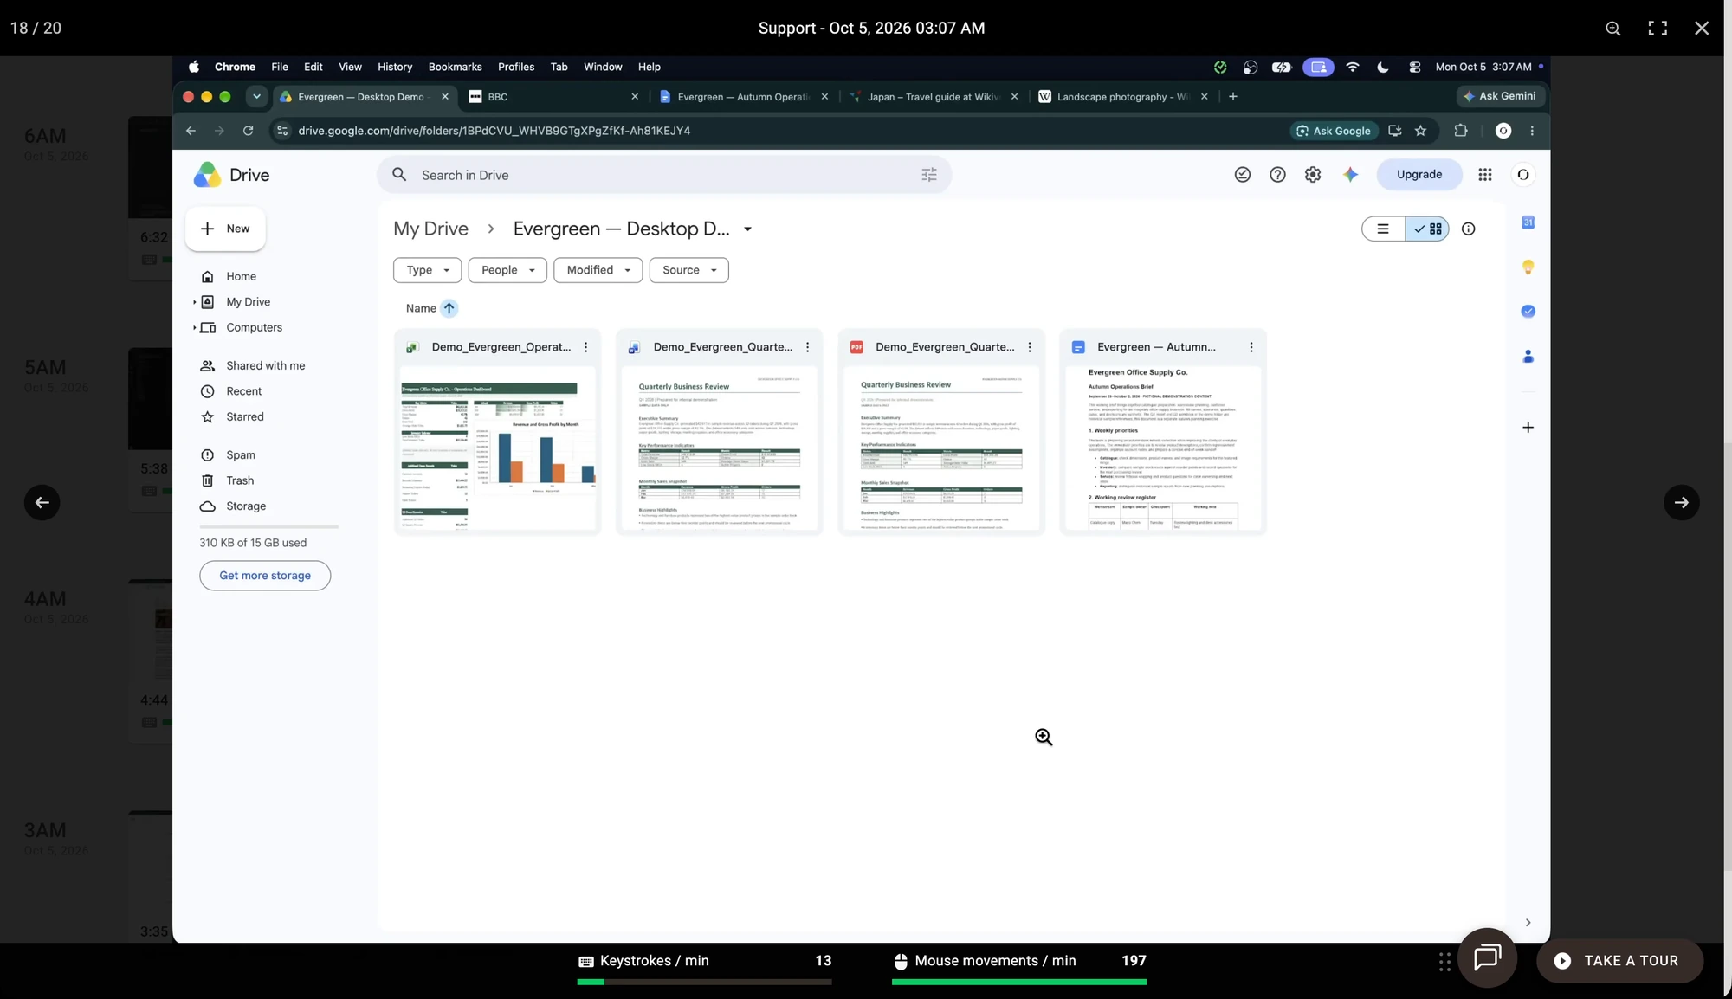Expand Computers tree arrow in sidebar
This screenshot has width=1732, height=999.
(194, 328)
